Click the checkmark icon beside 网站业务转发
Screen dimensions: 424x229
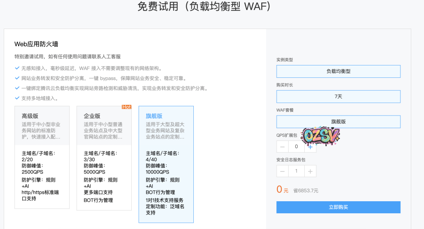pos(17,78)
